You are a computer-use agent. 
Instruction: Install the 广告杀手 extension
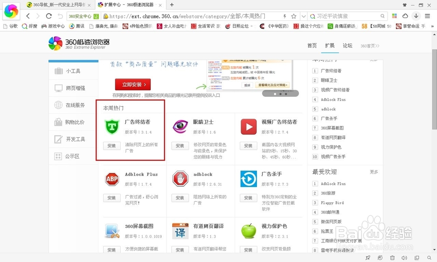(248, 198)
